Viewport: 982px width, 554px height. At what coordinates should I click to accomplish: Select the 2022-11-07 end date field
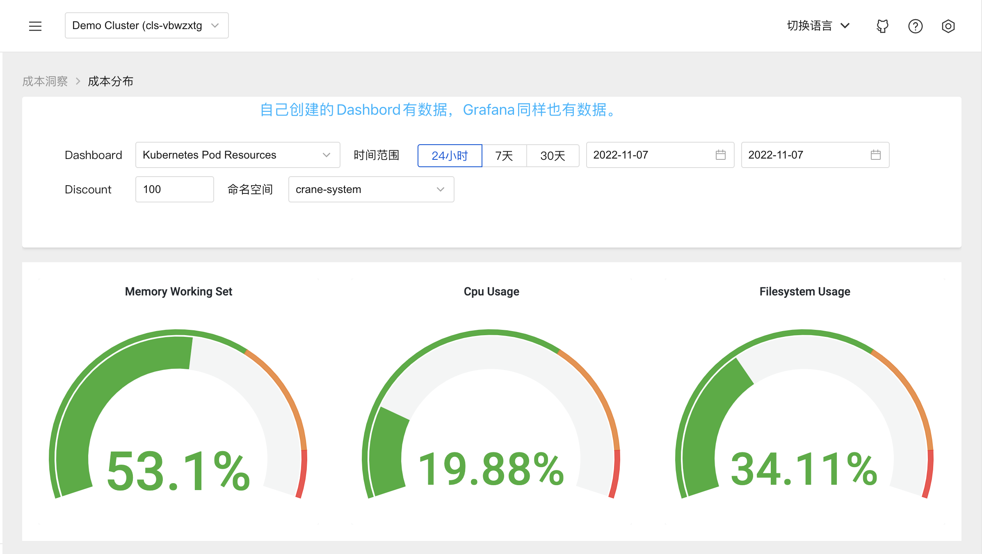[795, 155]
